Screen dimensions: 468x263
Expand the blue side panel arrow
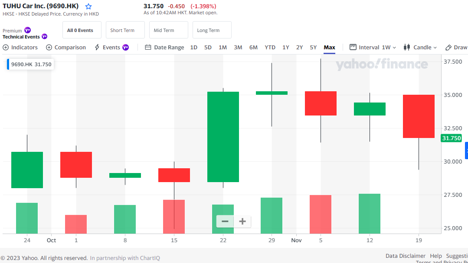(x=467, y=151)
